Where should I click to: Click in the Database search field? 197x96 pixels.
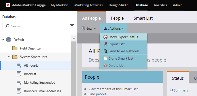35,26
